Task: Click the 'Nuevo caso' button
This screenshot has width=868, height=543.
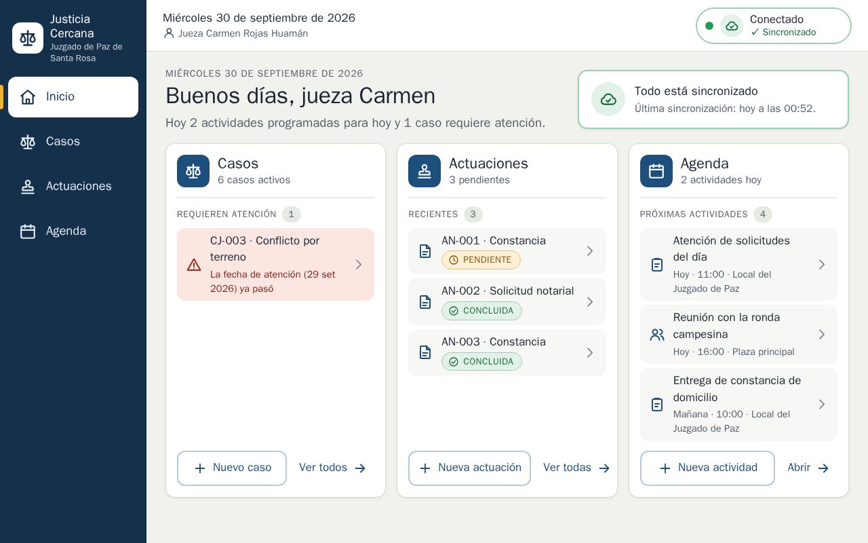Action: (232, 468)
